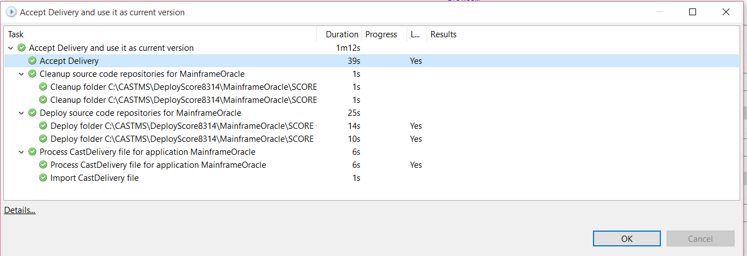747x256 pixels.
Task: Click the blue play icon in the title bar
Action: pyautogui.click(x=11, y=12)
